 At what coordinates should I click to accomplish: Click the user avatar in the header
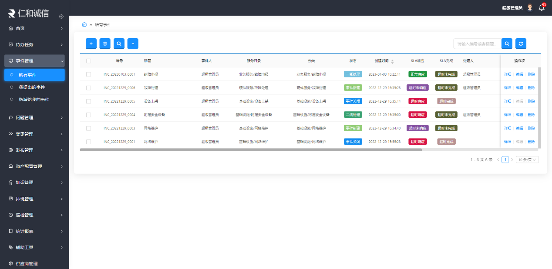530,7
